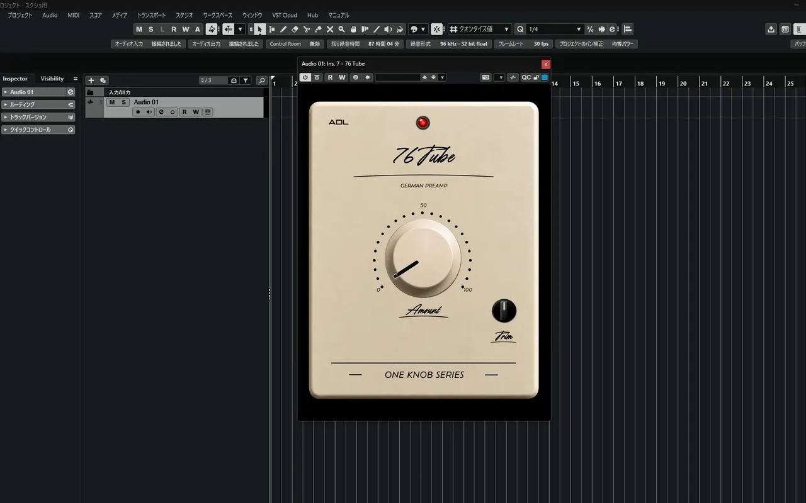
Task: Open track search magnifier in track list
Action: pyautogui.click(x=261, y=80)
